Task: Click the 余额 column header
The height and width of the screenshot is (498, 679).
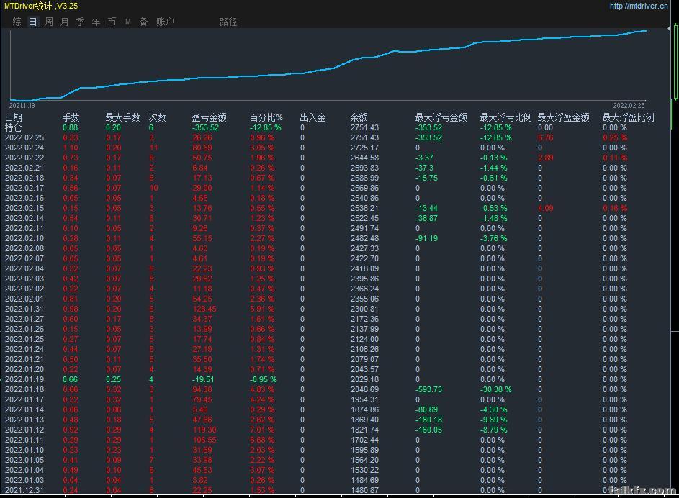Action: click(359, 117)
